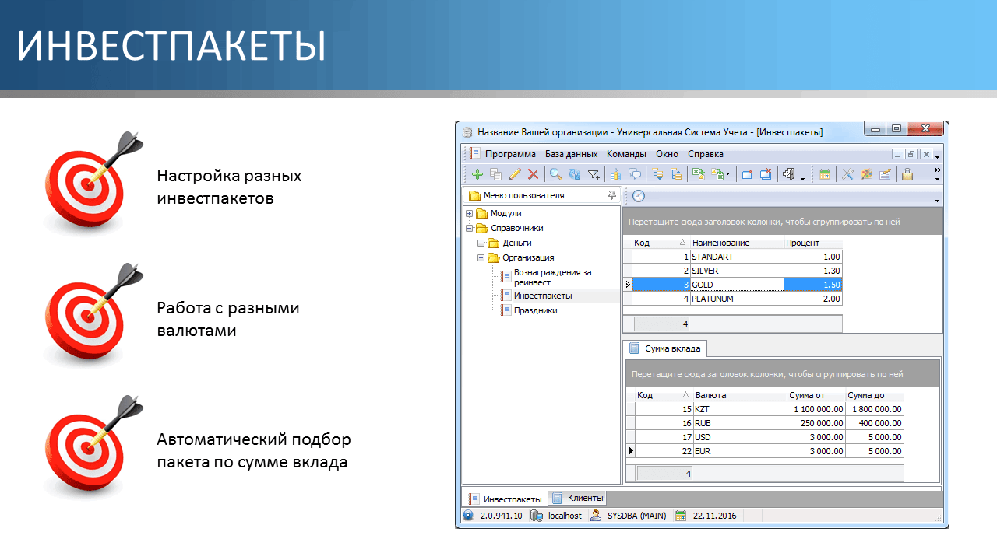Click the Close current window toolbar icon
The height and width of the screenshot is (560, 997).
(x=747, y=174)
